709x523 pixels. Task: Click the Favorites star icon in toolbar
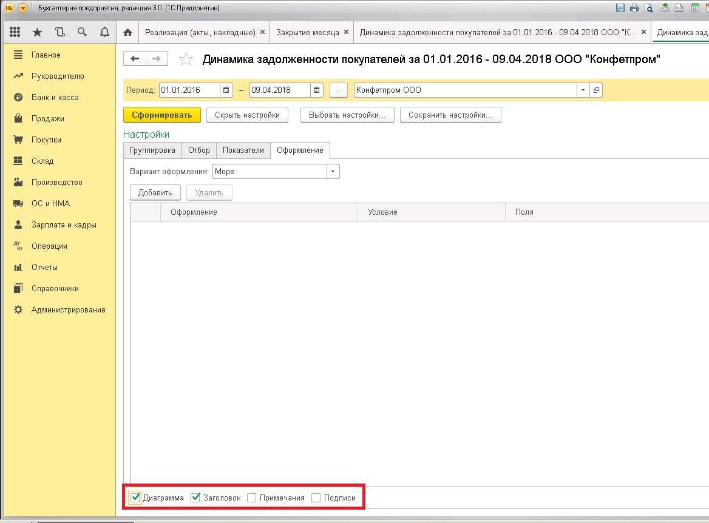point(38,32)
